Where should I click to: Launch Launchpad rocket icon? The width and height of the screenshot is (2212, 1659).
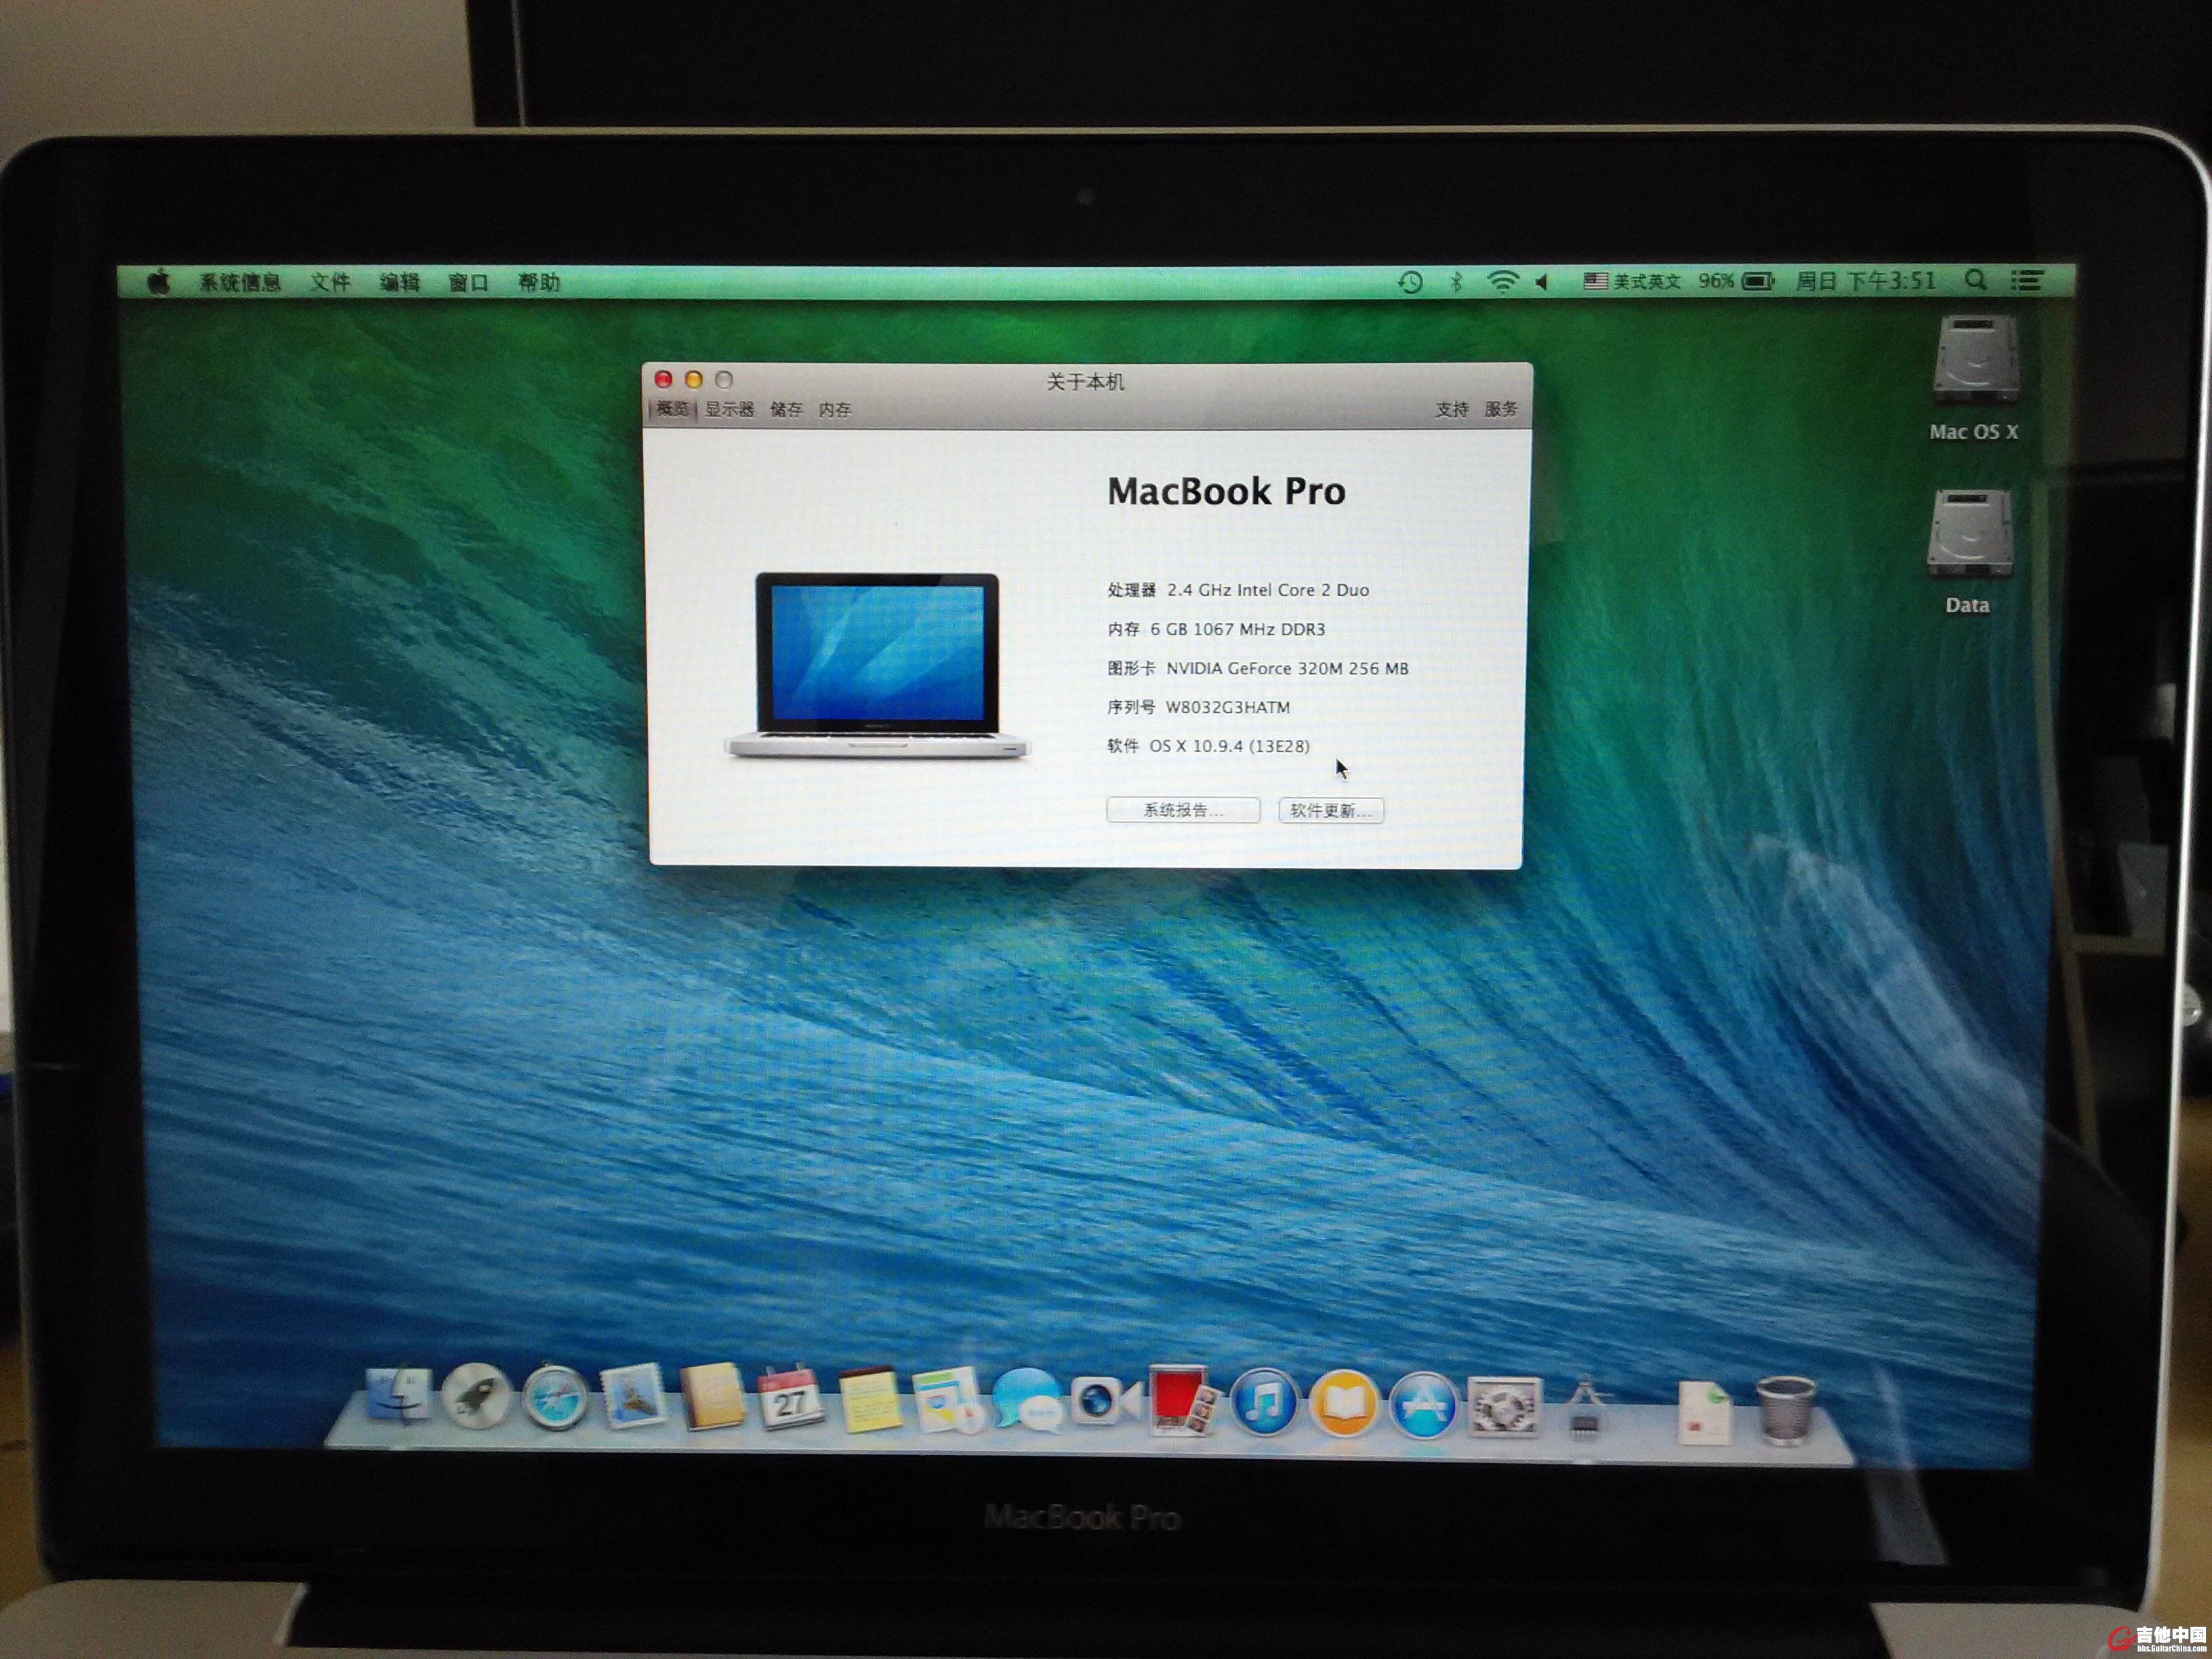coord(476,1395)
